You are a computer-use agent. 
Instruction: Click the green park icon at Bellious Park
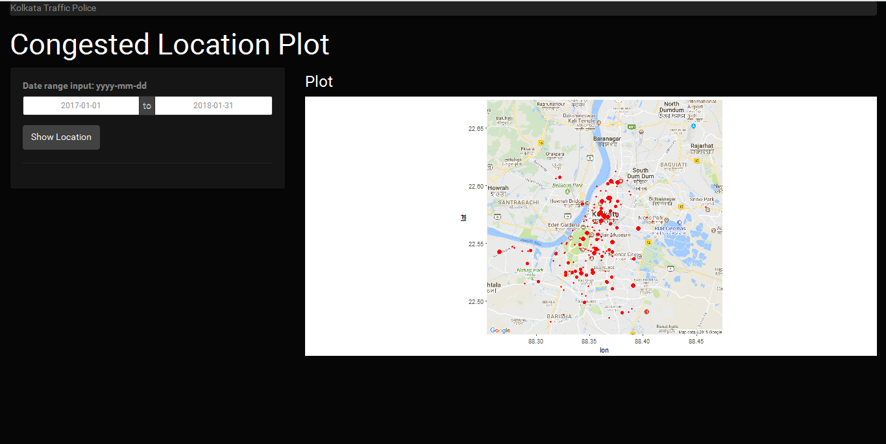pyautogui.click(x=568, y=191)
